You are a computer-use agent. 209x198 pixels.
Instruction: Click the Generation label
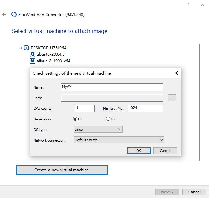coord(43,119)
